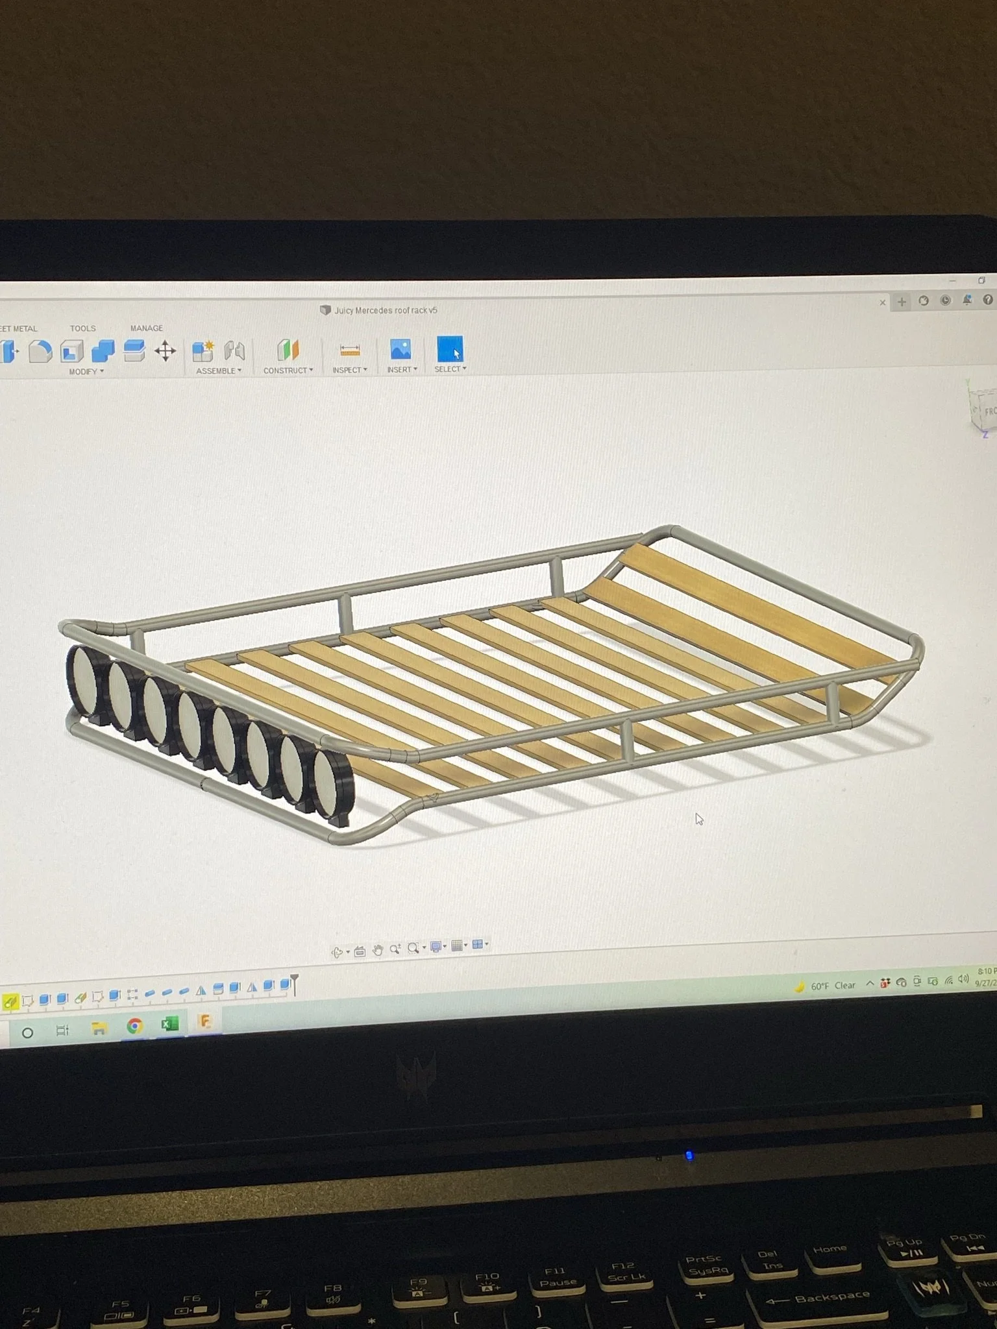Switch to the SHEET METAL ribbon tab
The height and width of the screenshot is (1329, 997).
[x=19, y=328]
